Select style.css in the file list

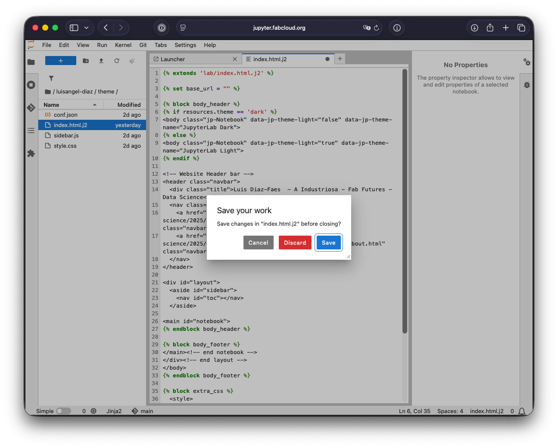[x=65, y=146]
